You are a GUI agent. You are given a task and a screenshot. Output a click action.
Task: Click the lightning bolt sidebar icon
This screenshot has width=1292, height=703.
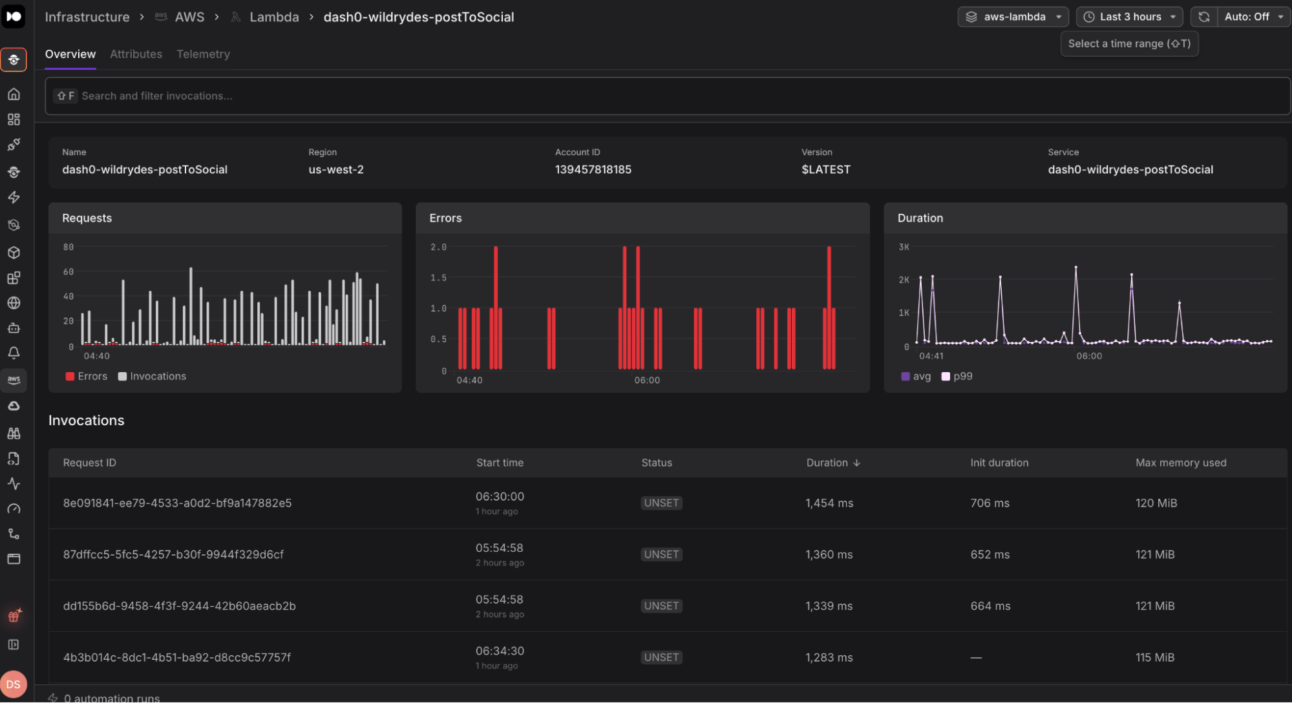tap(14, 198)
